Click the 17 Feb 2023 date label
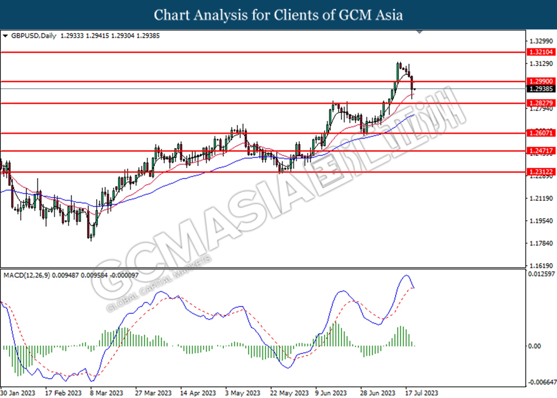557x398 pixels. point(63,393)
